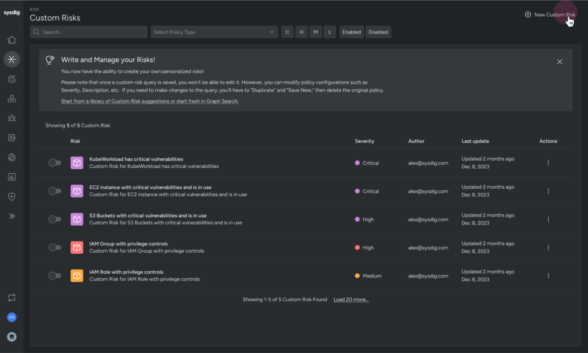Open the bar chart reports sidebar icon
Screen dimensions: 588x353
click(12, 177)
